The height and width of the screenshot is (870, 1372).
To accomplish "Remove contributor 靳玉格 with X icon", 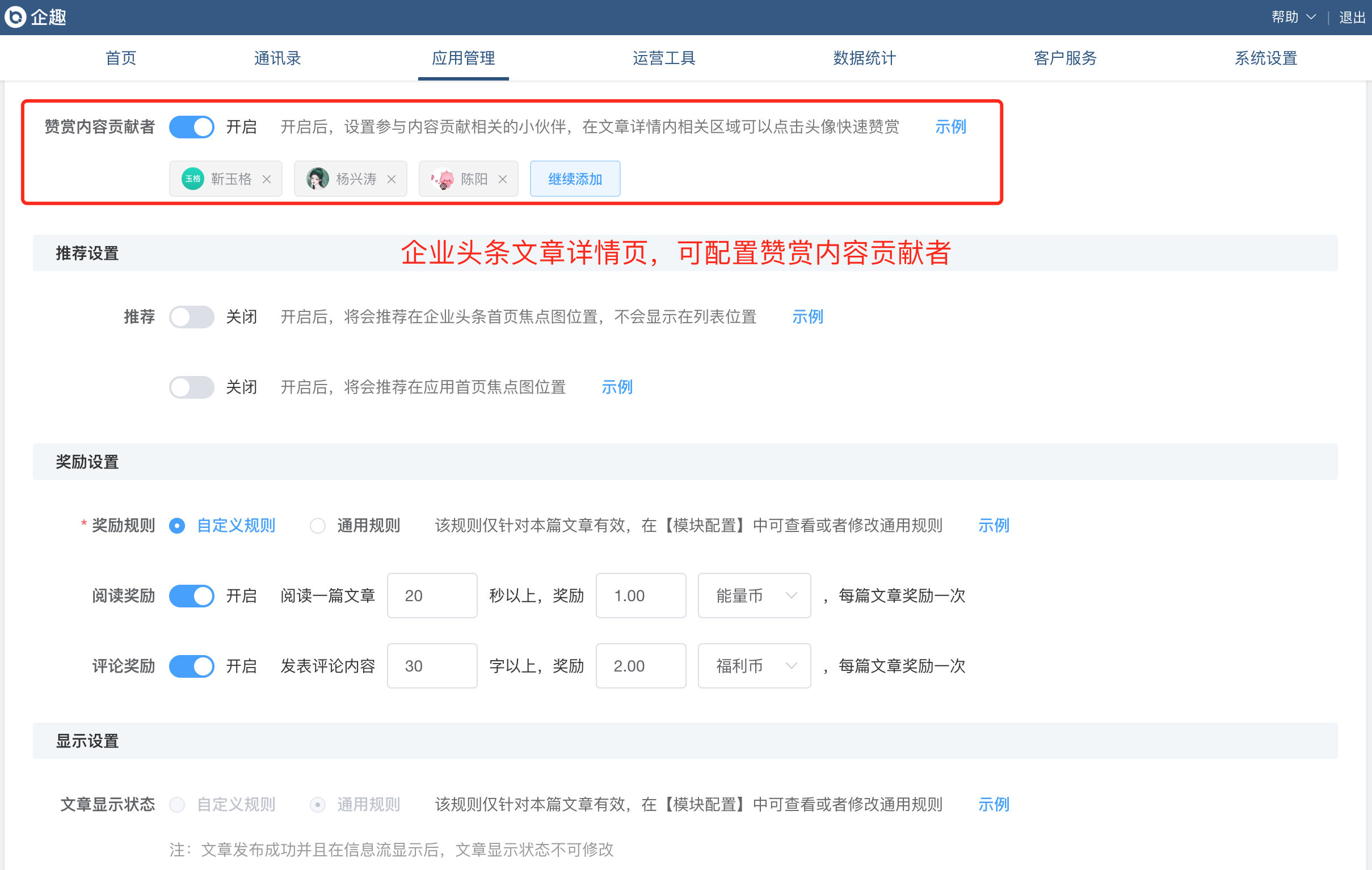I will (x=267, y=179).
